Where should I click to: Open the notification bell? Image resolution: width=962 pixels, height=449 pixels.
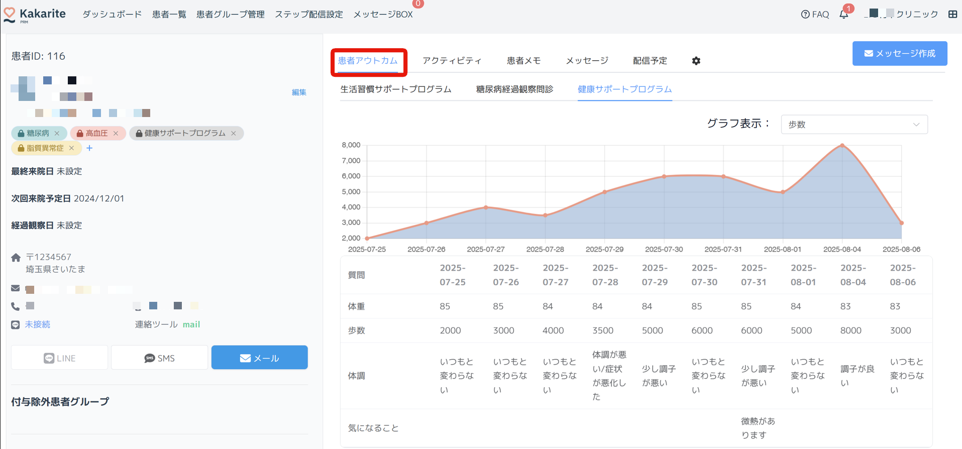(844, 15)
